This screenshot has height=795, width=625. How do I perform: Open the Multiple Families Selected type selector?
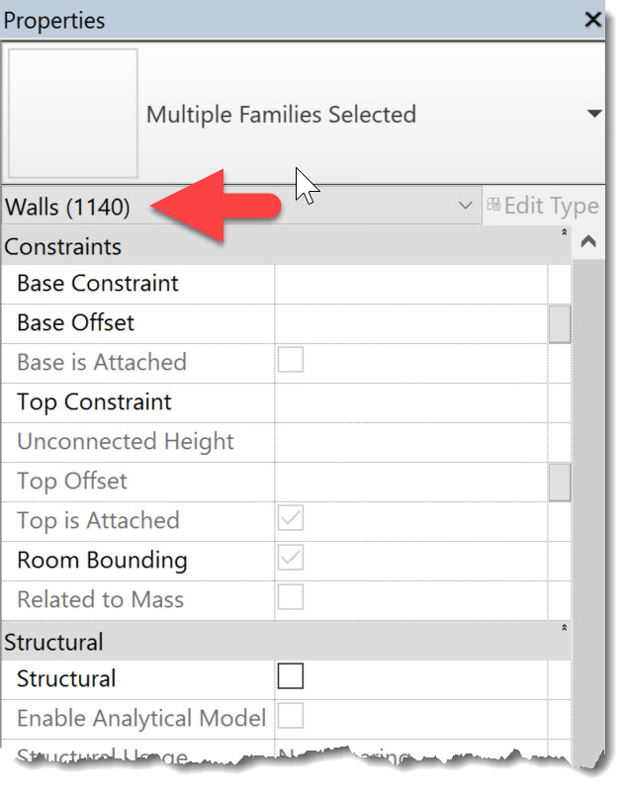tap(593, 113)
